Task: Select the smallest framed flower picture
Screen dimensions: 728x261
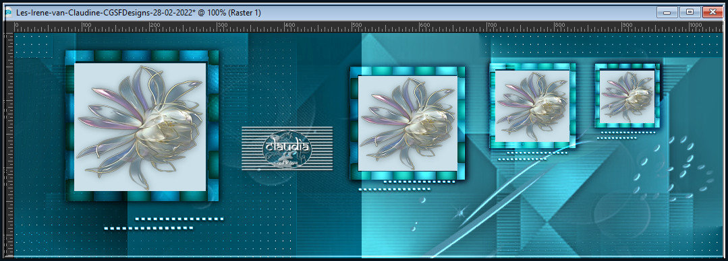Action: (x=627, y=96)
